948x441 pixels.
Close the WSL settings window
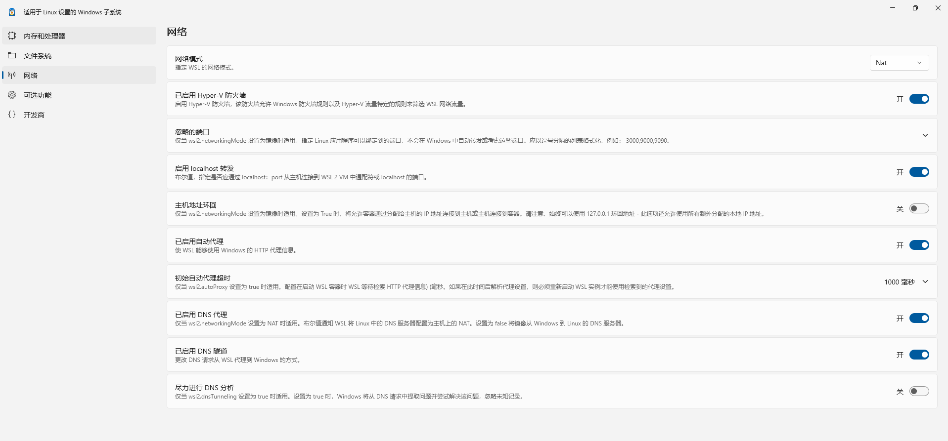[938, 8]
